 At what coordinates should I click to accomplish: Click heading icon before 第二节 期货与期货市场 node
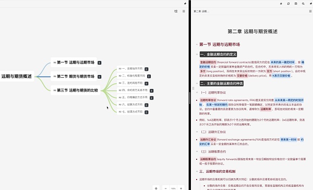point(55,77)
